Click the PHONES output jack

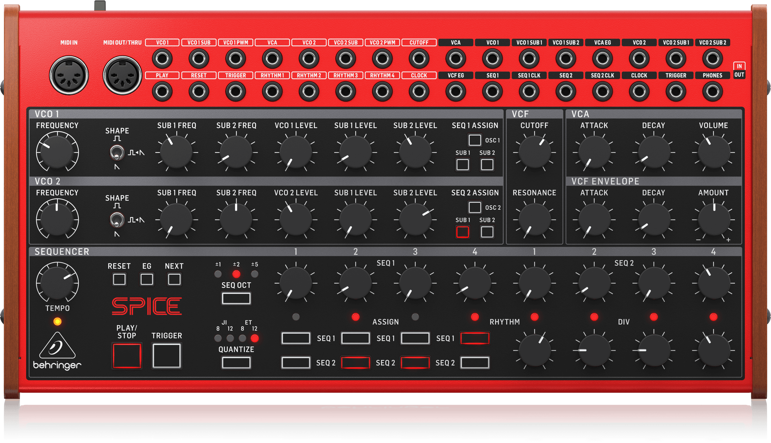pos(712,92)
